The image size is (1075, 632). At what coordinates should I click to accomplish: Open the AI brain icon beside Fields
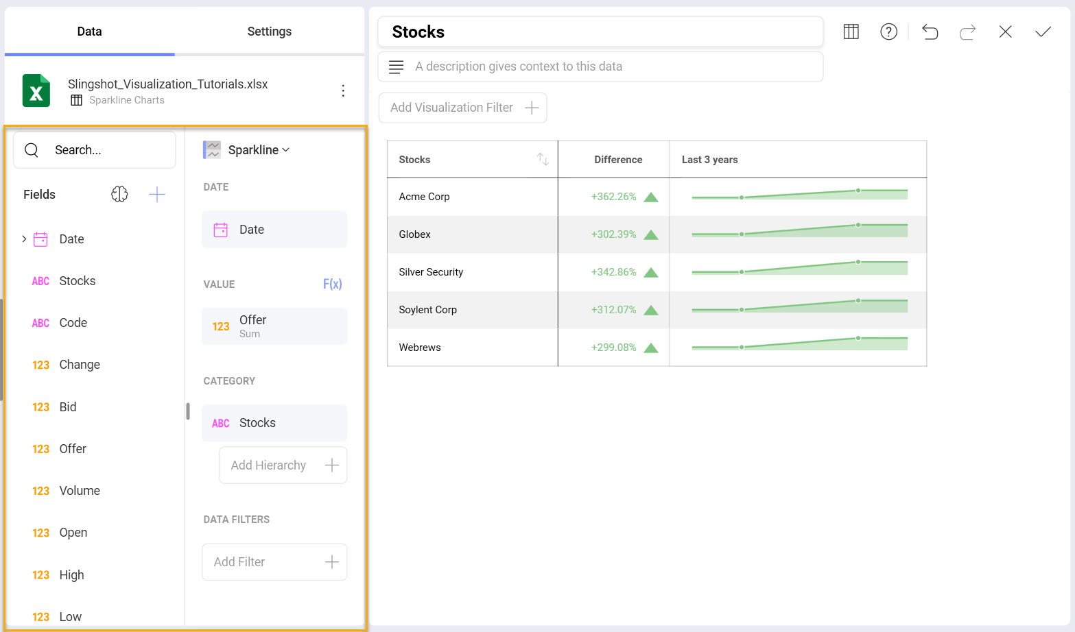(x=119, y=195)
